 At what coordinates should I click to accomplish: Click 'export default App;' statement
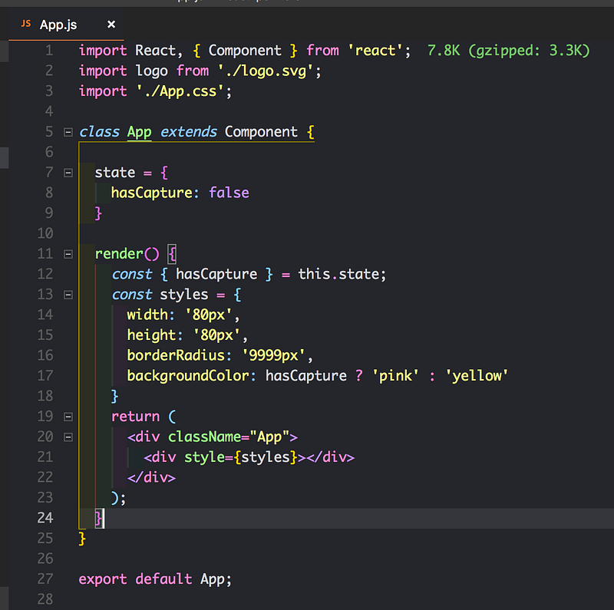coord(156,579)
